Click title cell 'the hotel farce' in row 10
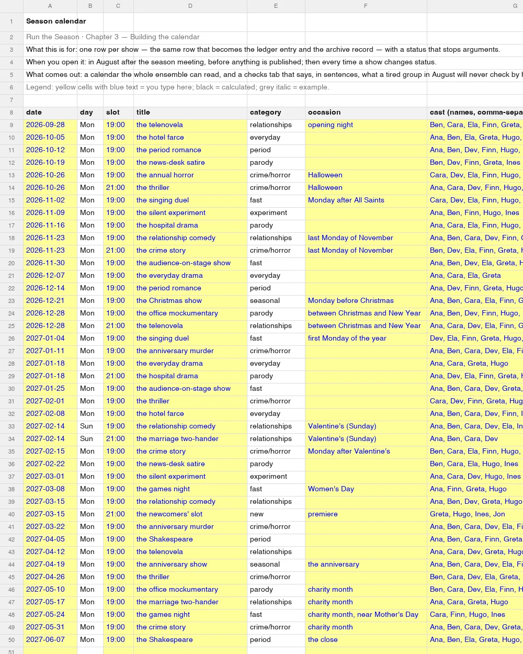Screen dimensions: 523x654 coord(190,138)
